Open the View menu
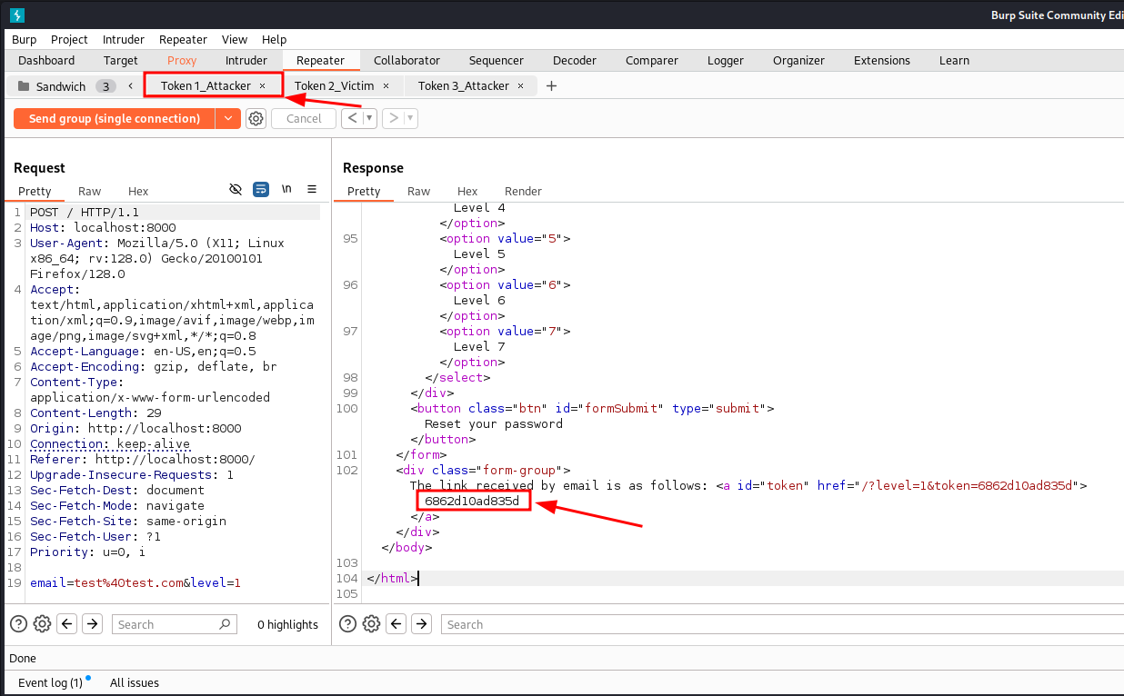1124x696 pixels. coord(235,39)
